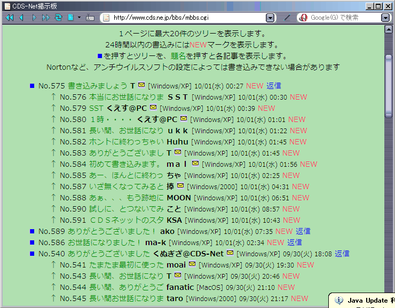Click the fast-forward (double right arrow) button
395x308 pixels.
[46, 18]
